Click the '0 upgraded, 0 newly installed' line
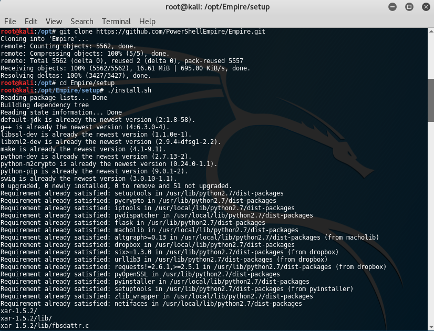The width and height of the screenshot is (434, 331). coord(116,185)
